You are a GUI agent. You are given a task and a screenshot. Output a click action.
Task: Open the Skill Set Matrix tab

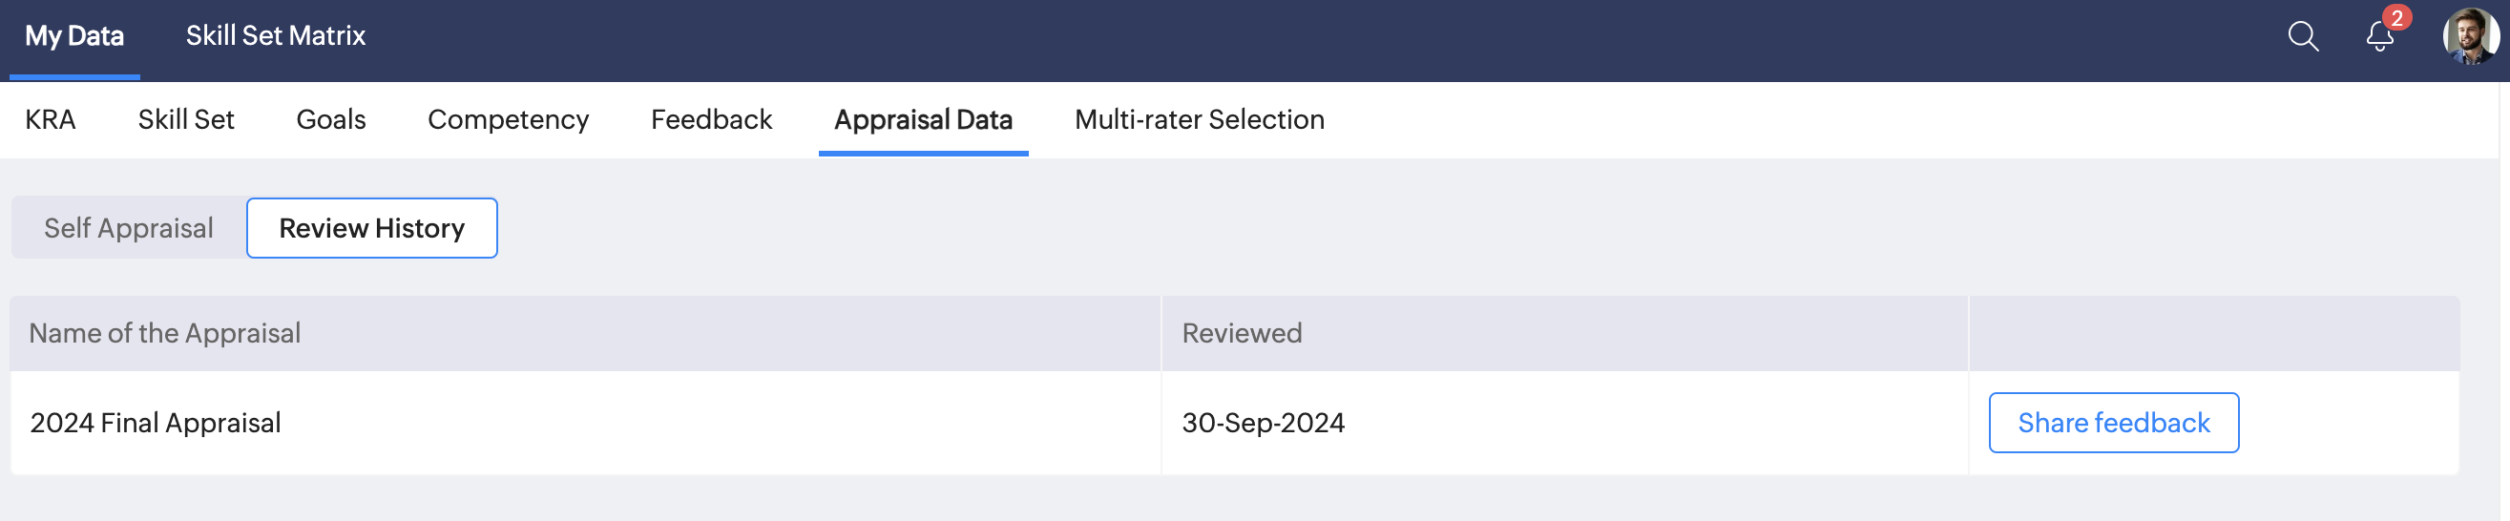(x=276, y=37)
